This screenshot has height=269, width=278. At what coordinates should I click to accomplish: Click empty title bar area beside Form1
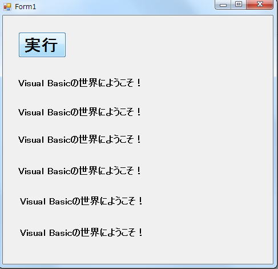click(x=124, y=7)
